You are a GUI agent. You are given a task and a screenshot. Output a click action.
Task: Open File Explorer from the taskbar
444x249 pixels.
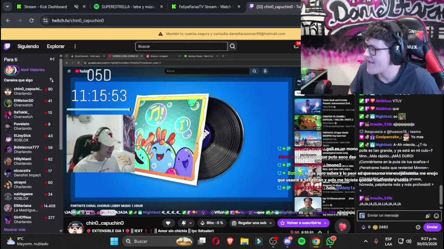coord(245,241)
